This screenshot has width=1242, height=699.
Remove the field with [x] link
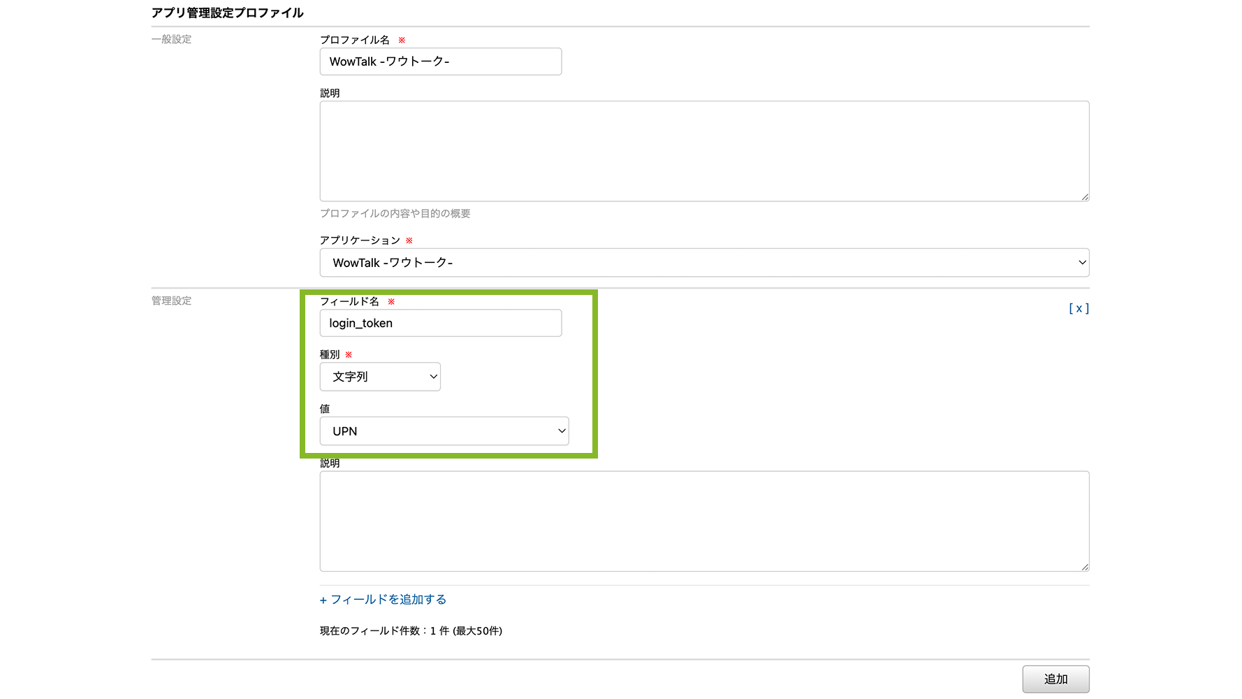click(x=1079, y=308)
